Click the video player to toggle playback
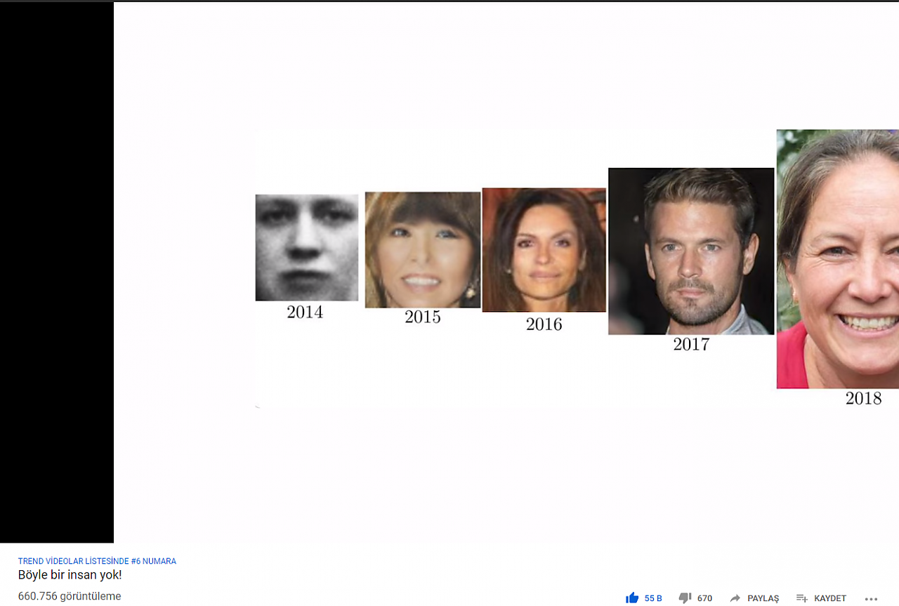The width and height of the screenshot is (899, 606). [x=449, y=272]
